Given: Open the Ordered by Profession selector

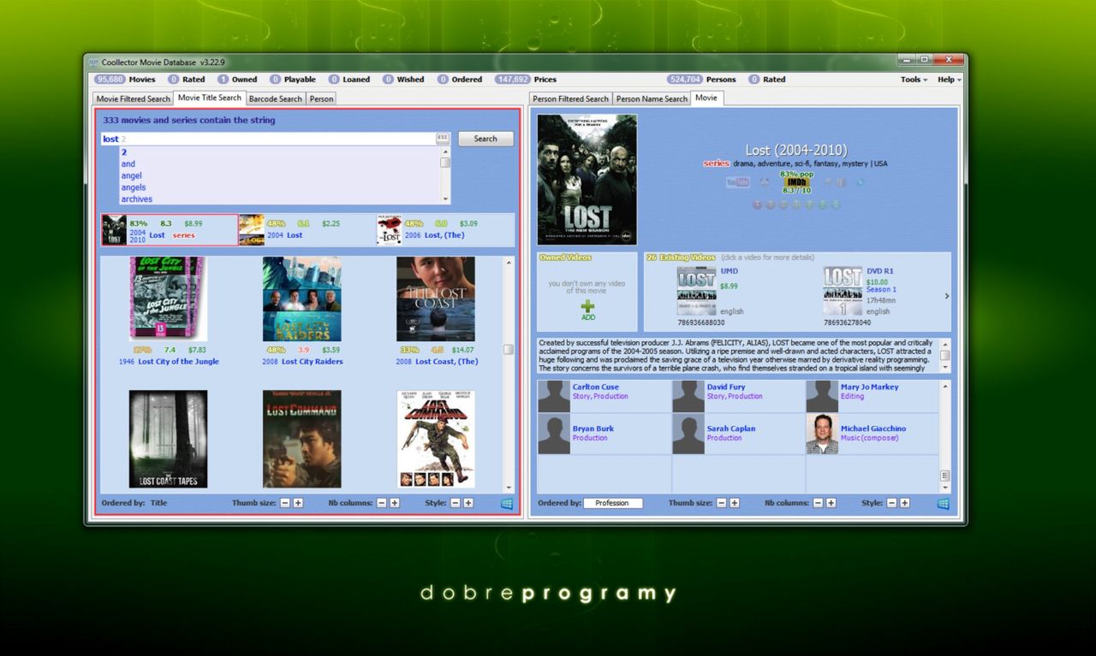Looking at the screenshot, I should pyautogui.click(x=612, y=503).
